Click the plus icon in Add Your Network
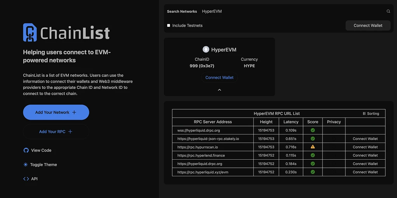 (74, 112)
